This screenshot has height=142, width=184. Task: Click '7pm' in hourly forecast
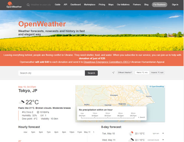tap(49, 132)
